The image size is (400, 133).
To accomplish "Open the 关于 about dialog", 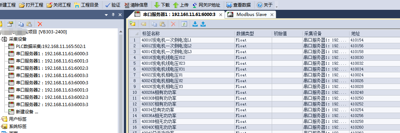I will point(265,5).
